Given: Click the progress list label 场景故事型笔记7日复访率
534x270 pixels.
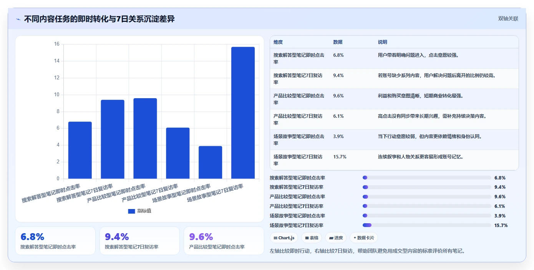Looking at the screenshot, I should coord(296,226).
